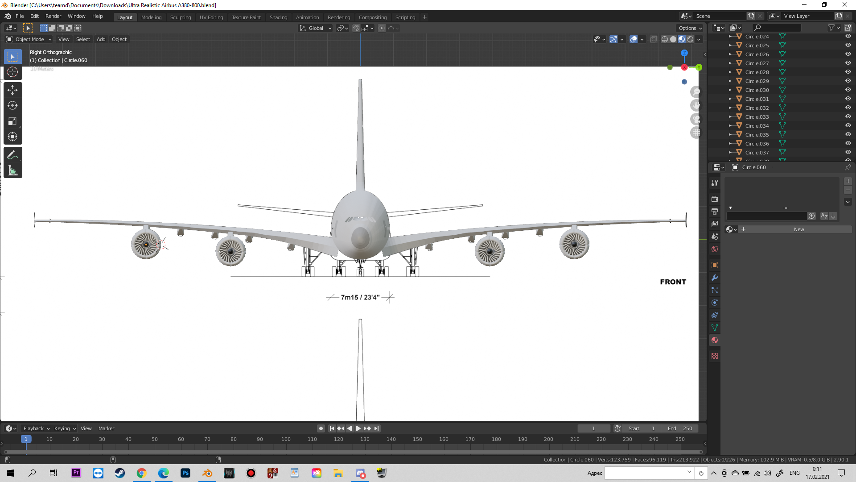The height and width of the screenshot is (482, 856).
Task: Hide Circle.030 in the outliner
Action: click(x=848, y=90)
